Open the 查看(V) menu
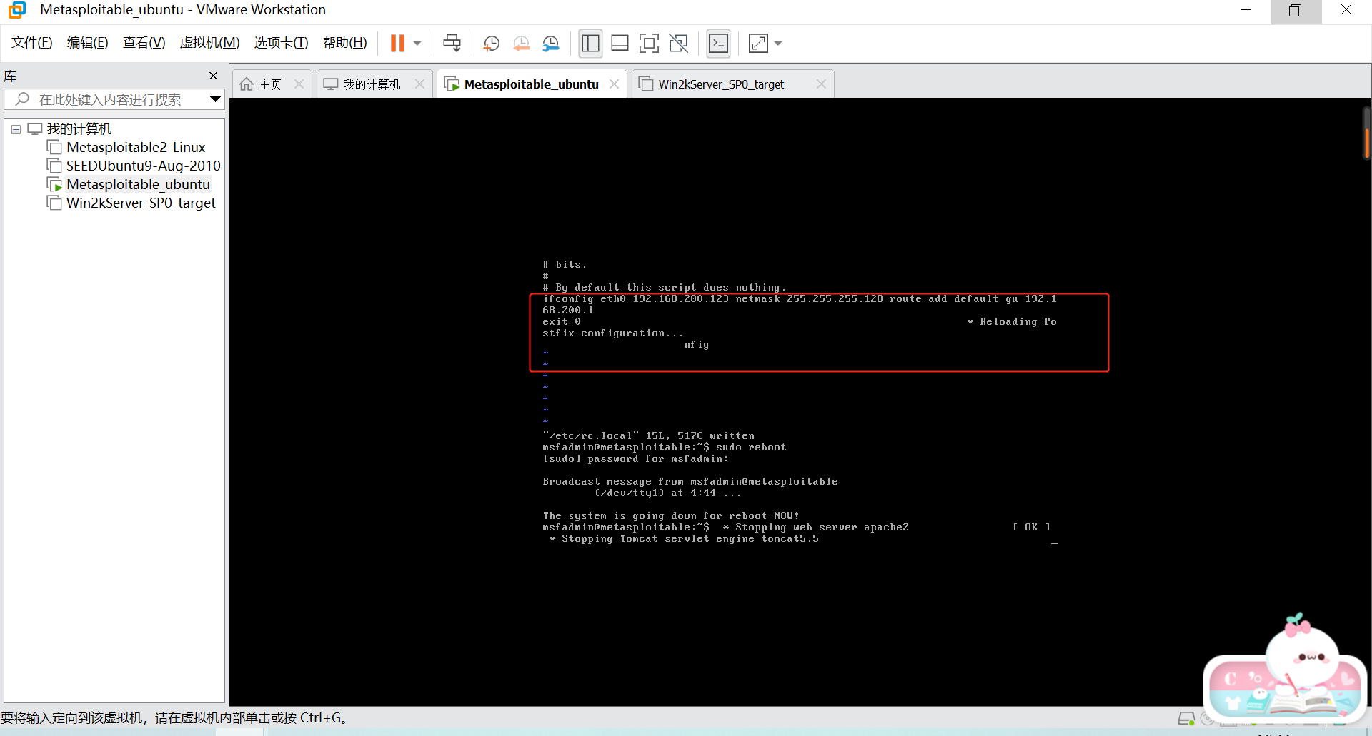Image resolution: width=1372 pixels, height=736 pixels. [144, 43]
